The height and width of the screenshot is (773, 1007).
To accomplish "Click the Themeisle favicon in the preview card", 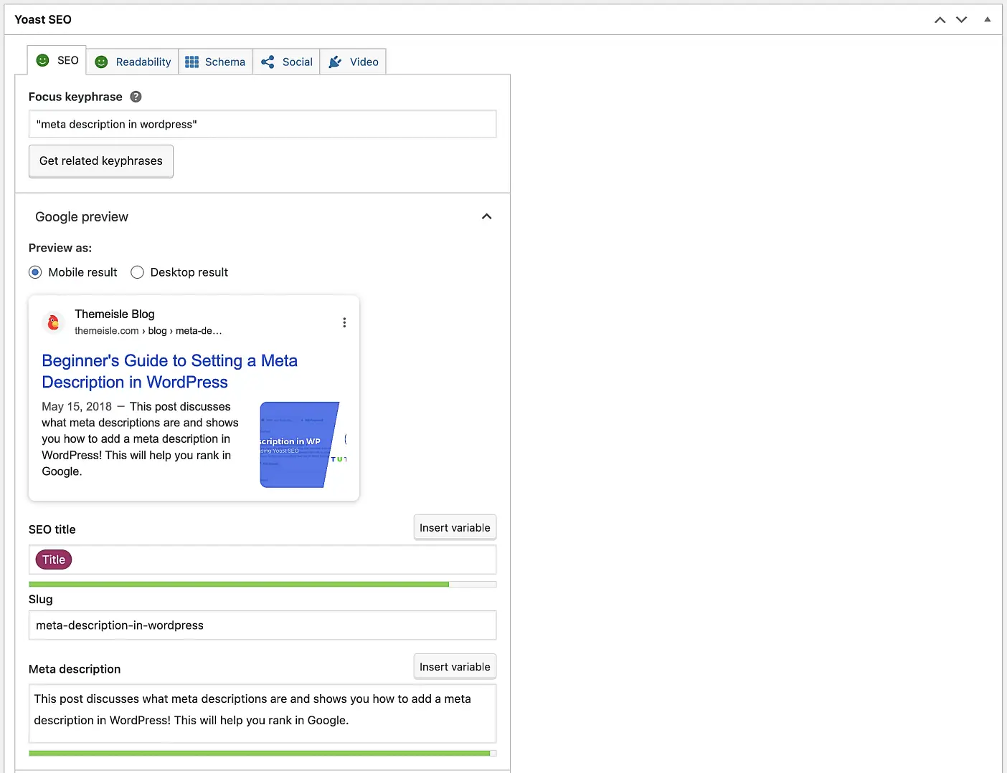I will point(53,322).
